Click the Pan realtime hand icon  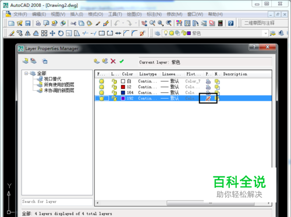(144, 23)
